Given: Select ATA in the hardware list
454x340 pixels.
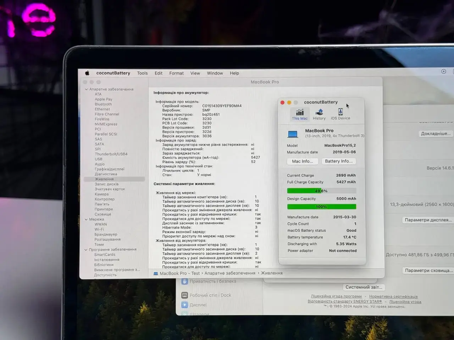Looking at the screenshot, I should coord(98,94).
